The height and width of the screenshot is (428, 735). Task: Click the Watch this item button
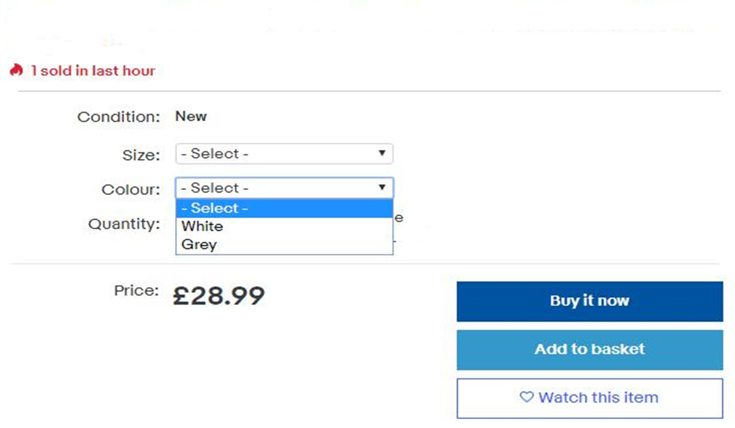[589, 398]
